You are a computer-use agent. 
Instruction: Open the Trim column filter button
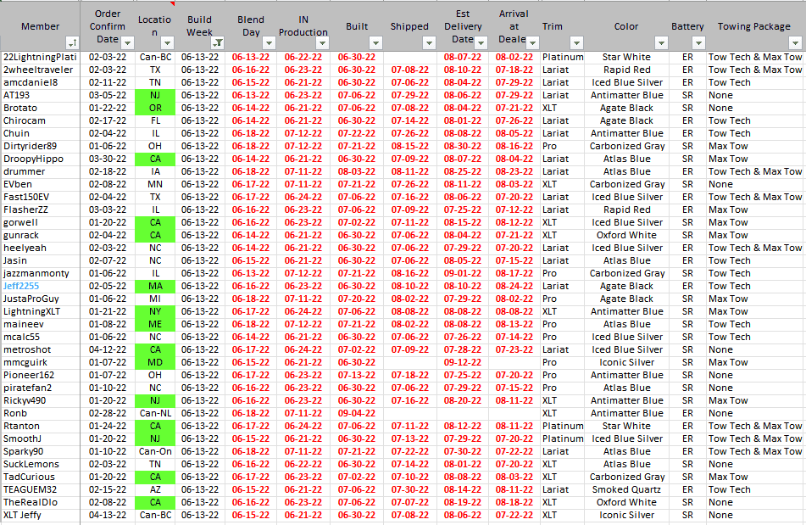pos(577,42)
